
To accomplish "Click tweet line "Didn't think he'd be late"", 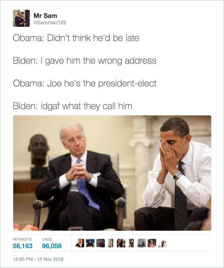I will (93, 38).
